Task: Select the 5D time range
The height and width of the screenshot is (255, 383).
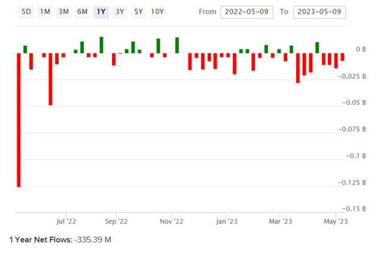Action: point(26,12)
